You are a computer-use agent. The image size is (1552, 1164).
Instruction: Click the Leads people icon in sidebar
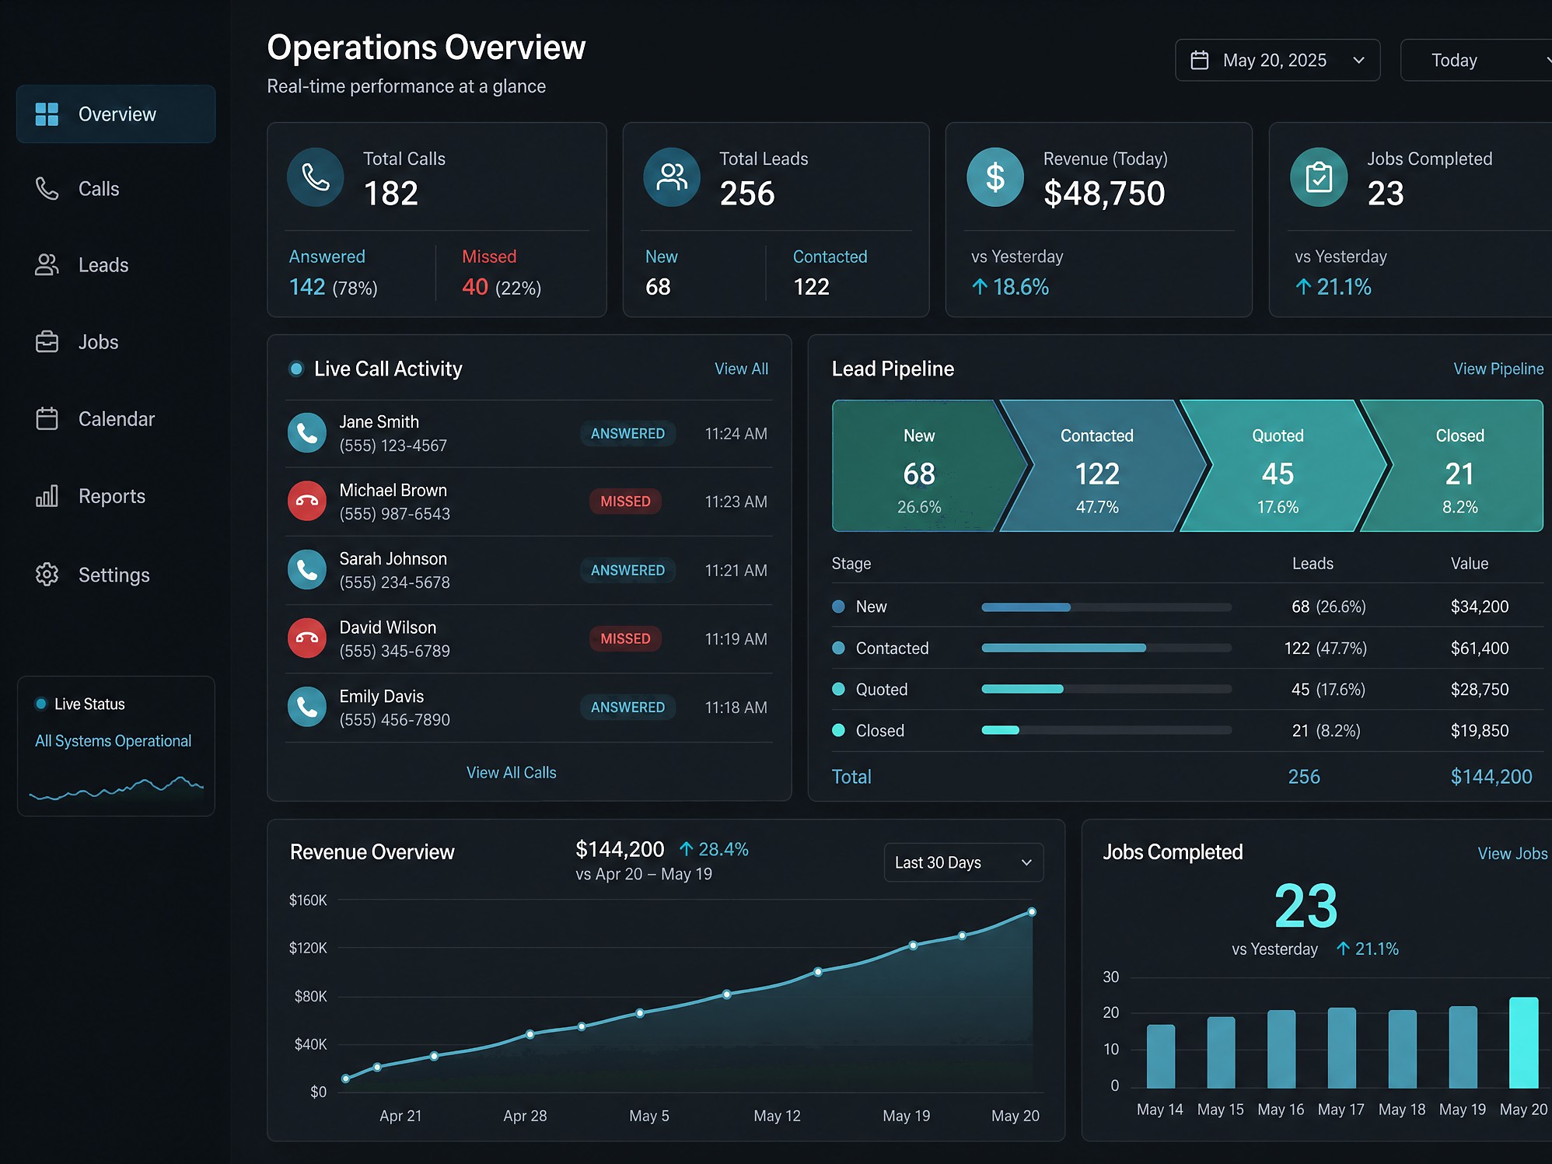[x=47, y=265]
